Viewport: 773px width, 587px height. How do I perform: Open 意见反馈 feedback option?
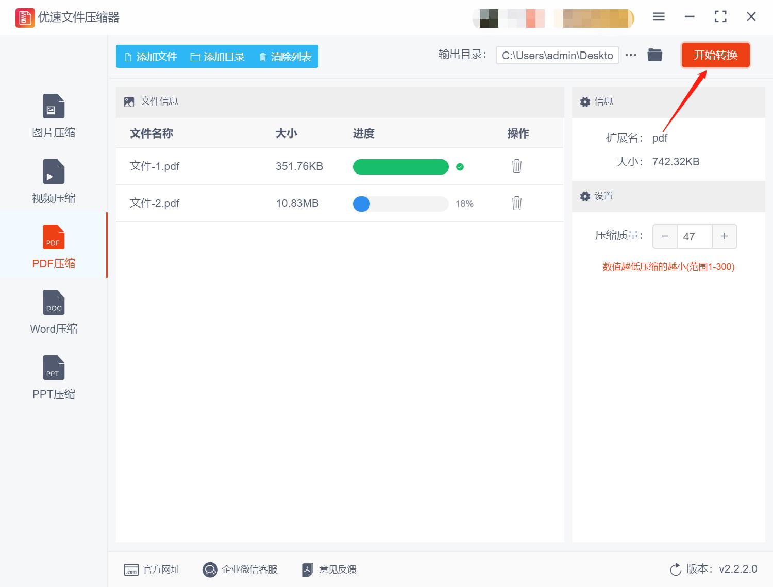(328, 569)
